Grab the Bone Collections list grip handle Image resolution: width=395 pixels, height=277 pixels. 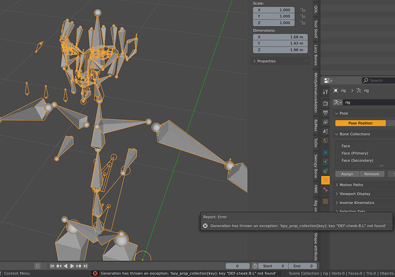tap(381, 166)
